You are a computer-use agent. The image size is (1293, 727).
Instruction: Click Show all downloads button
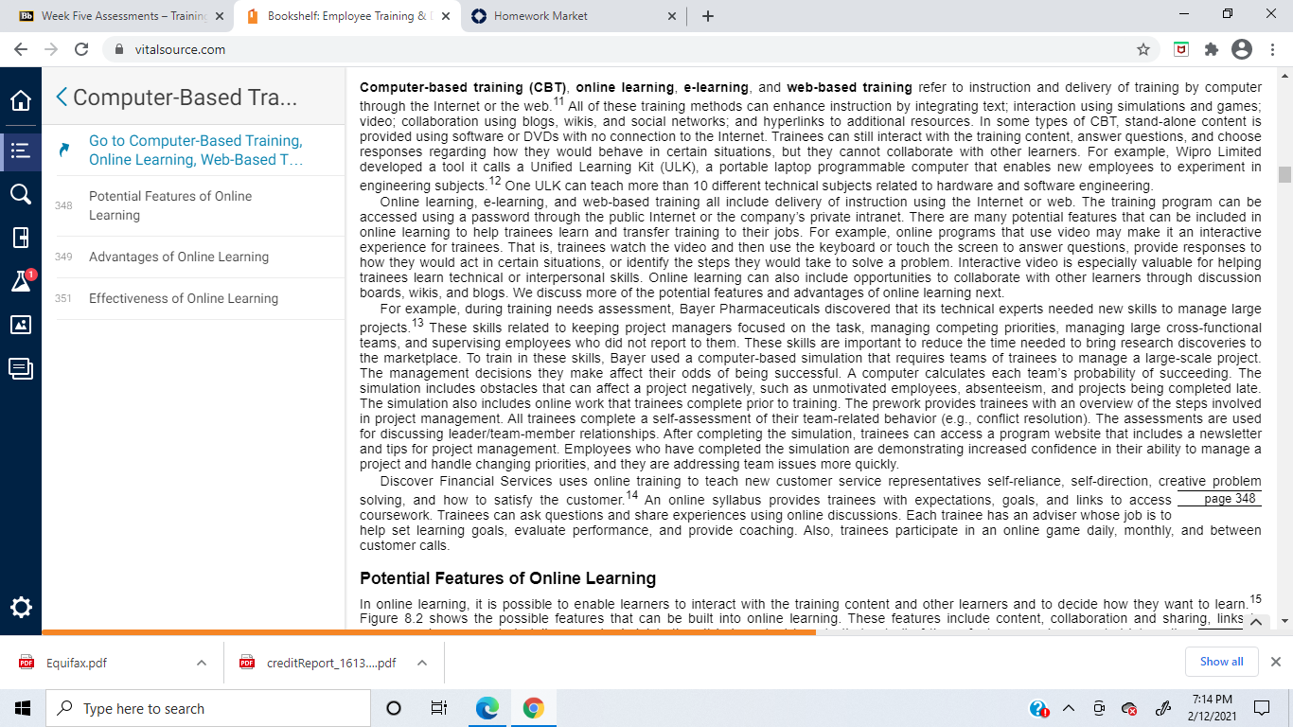[x=1222, y=662]
